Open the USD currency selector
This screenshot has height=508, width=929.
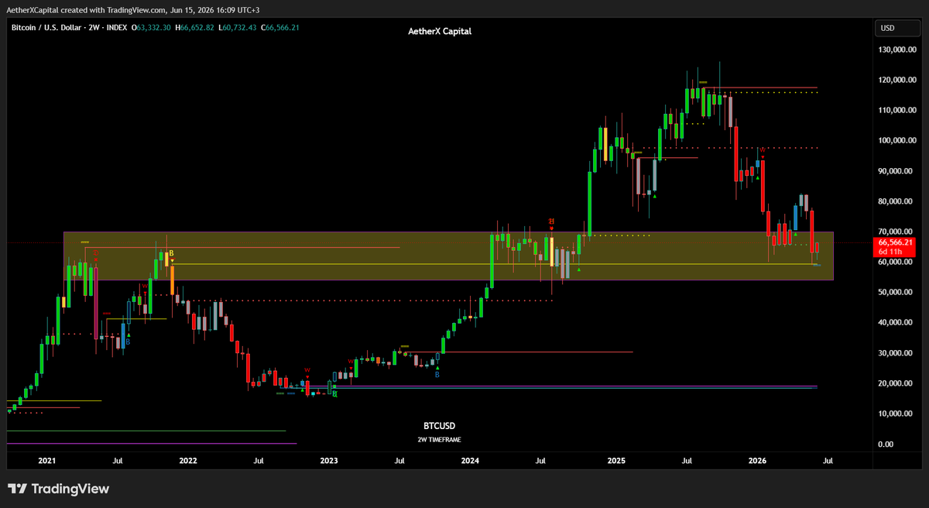pyautogui.click(x=896, y=28)
